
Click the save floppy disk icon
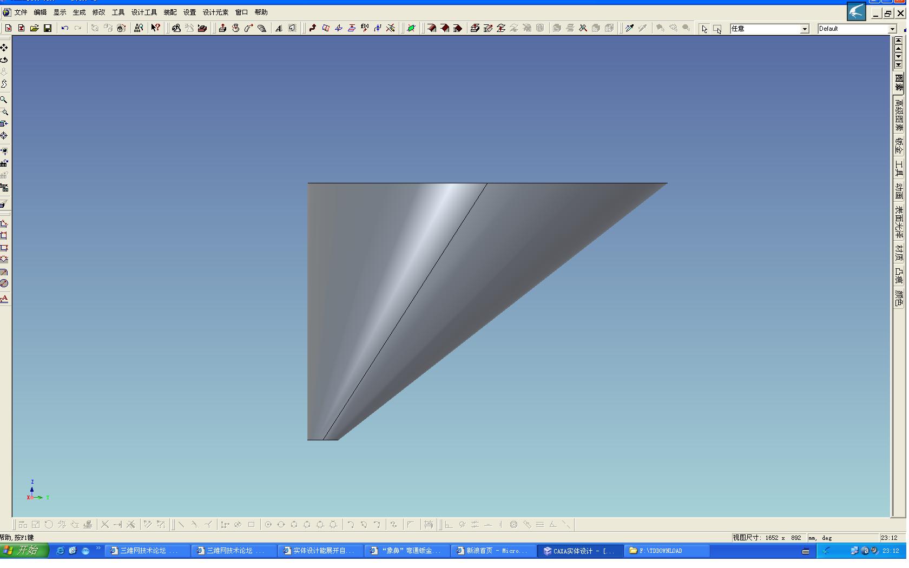click(48, 28)
